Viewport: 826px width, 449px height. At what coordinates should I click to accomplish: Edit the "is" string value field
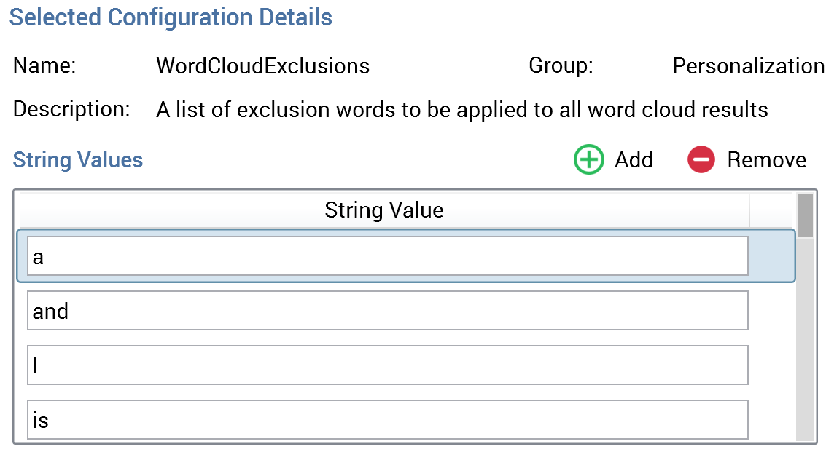click(x=387, y=419)
